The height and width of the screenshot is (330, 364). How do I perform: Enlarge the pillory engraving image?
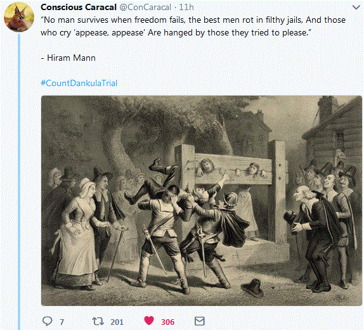(202, 201)
